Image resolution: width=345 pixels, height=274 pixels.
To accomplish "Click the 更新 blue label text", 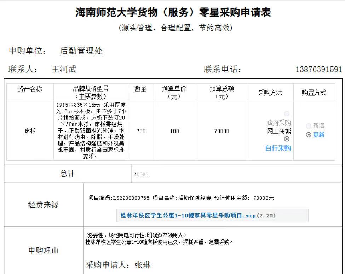I will click(x=318, y=135).
